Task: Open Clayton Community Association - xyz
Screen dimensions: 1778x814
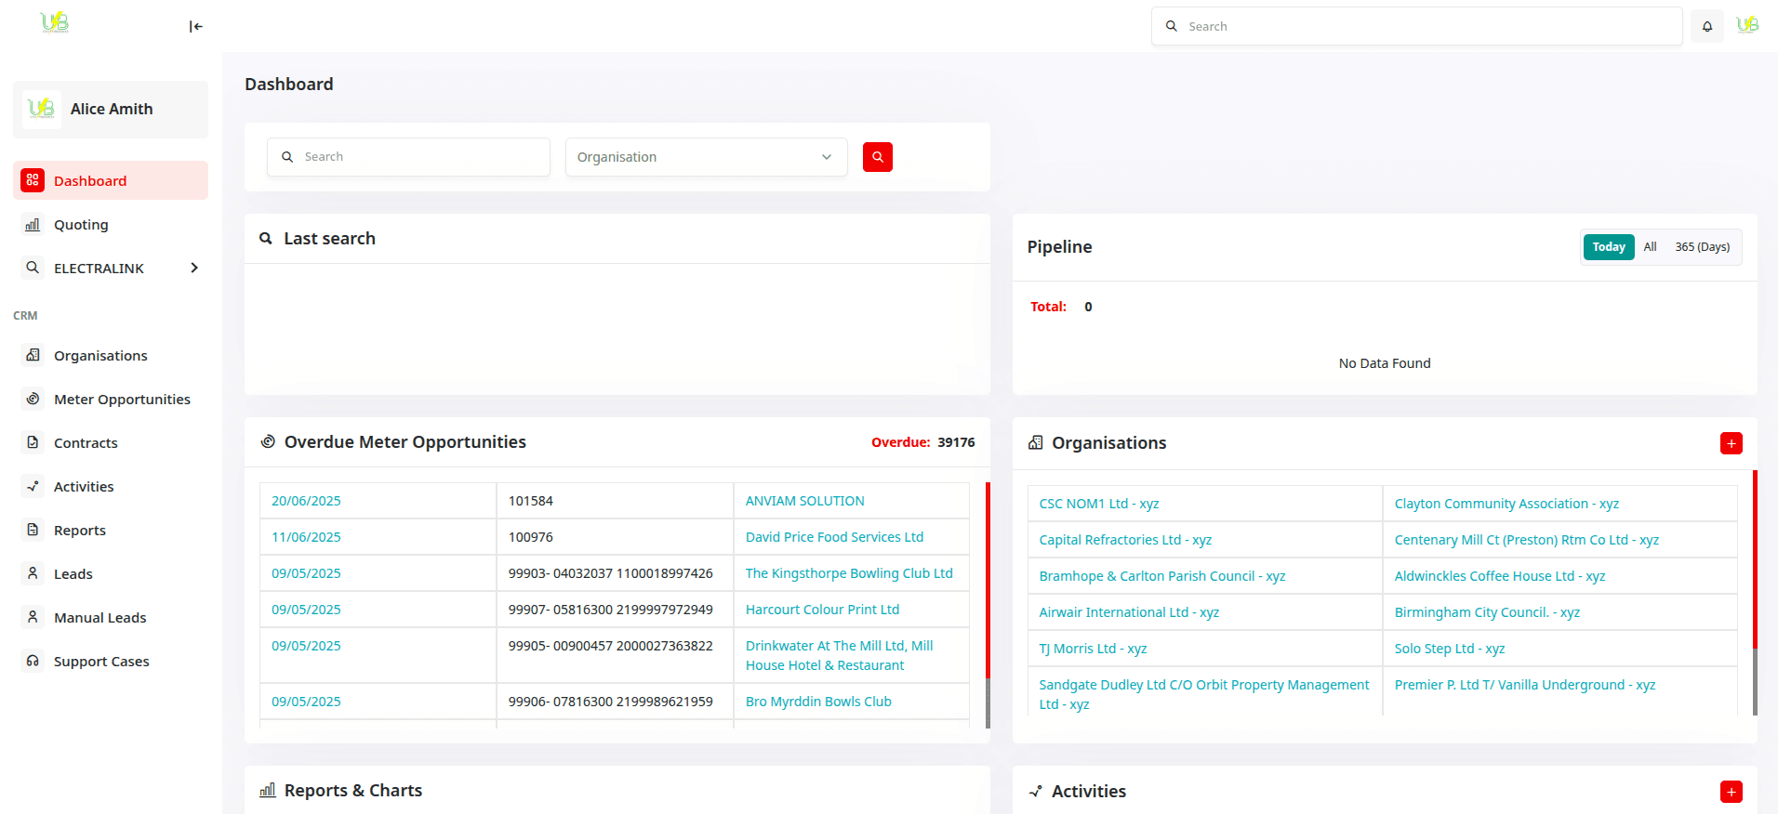Action: [x=1506, y=504]
